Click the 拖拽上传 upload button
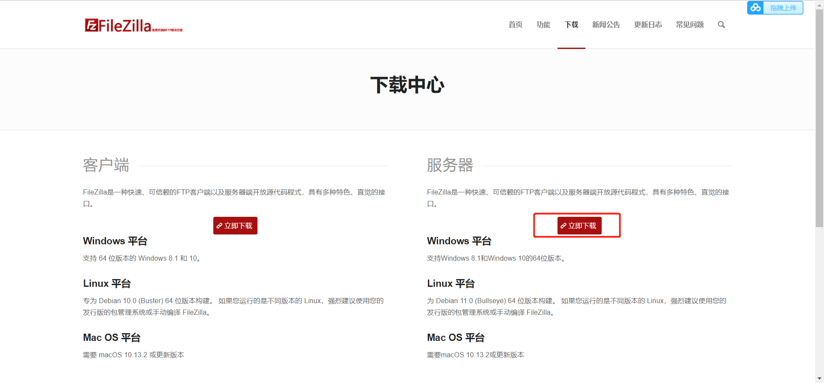This screenshot has width=824, height=383. (x=775, y=8)
